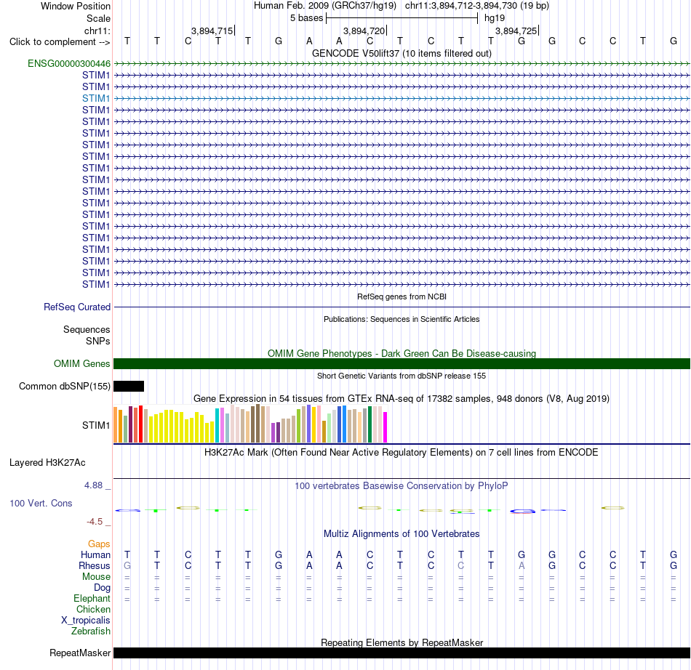Click the orange Gaps label
691x670 pixels.
[x=99, y=544]
